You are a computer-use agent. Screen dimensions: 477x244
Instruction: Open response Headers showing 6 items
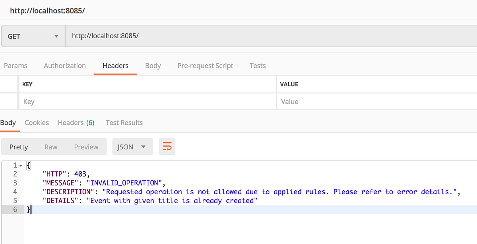[76, 122]
